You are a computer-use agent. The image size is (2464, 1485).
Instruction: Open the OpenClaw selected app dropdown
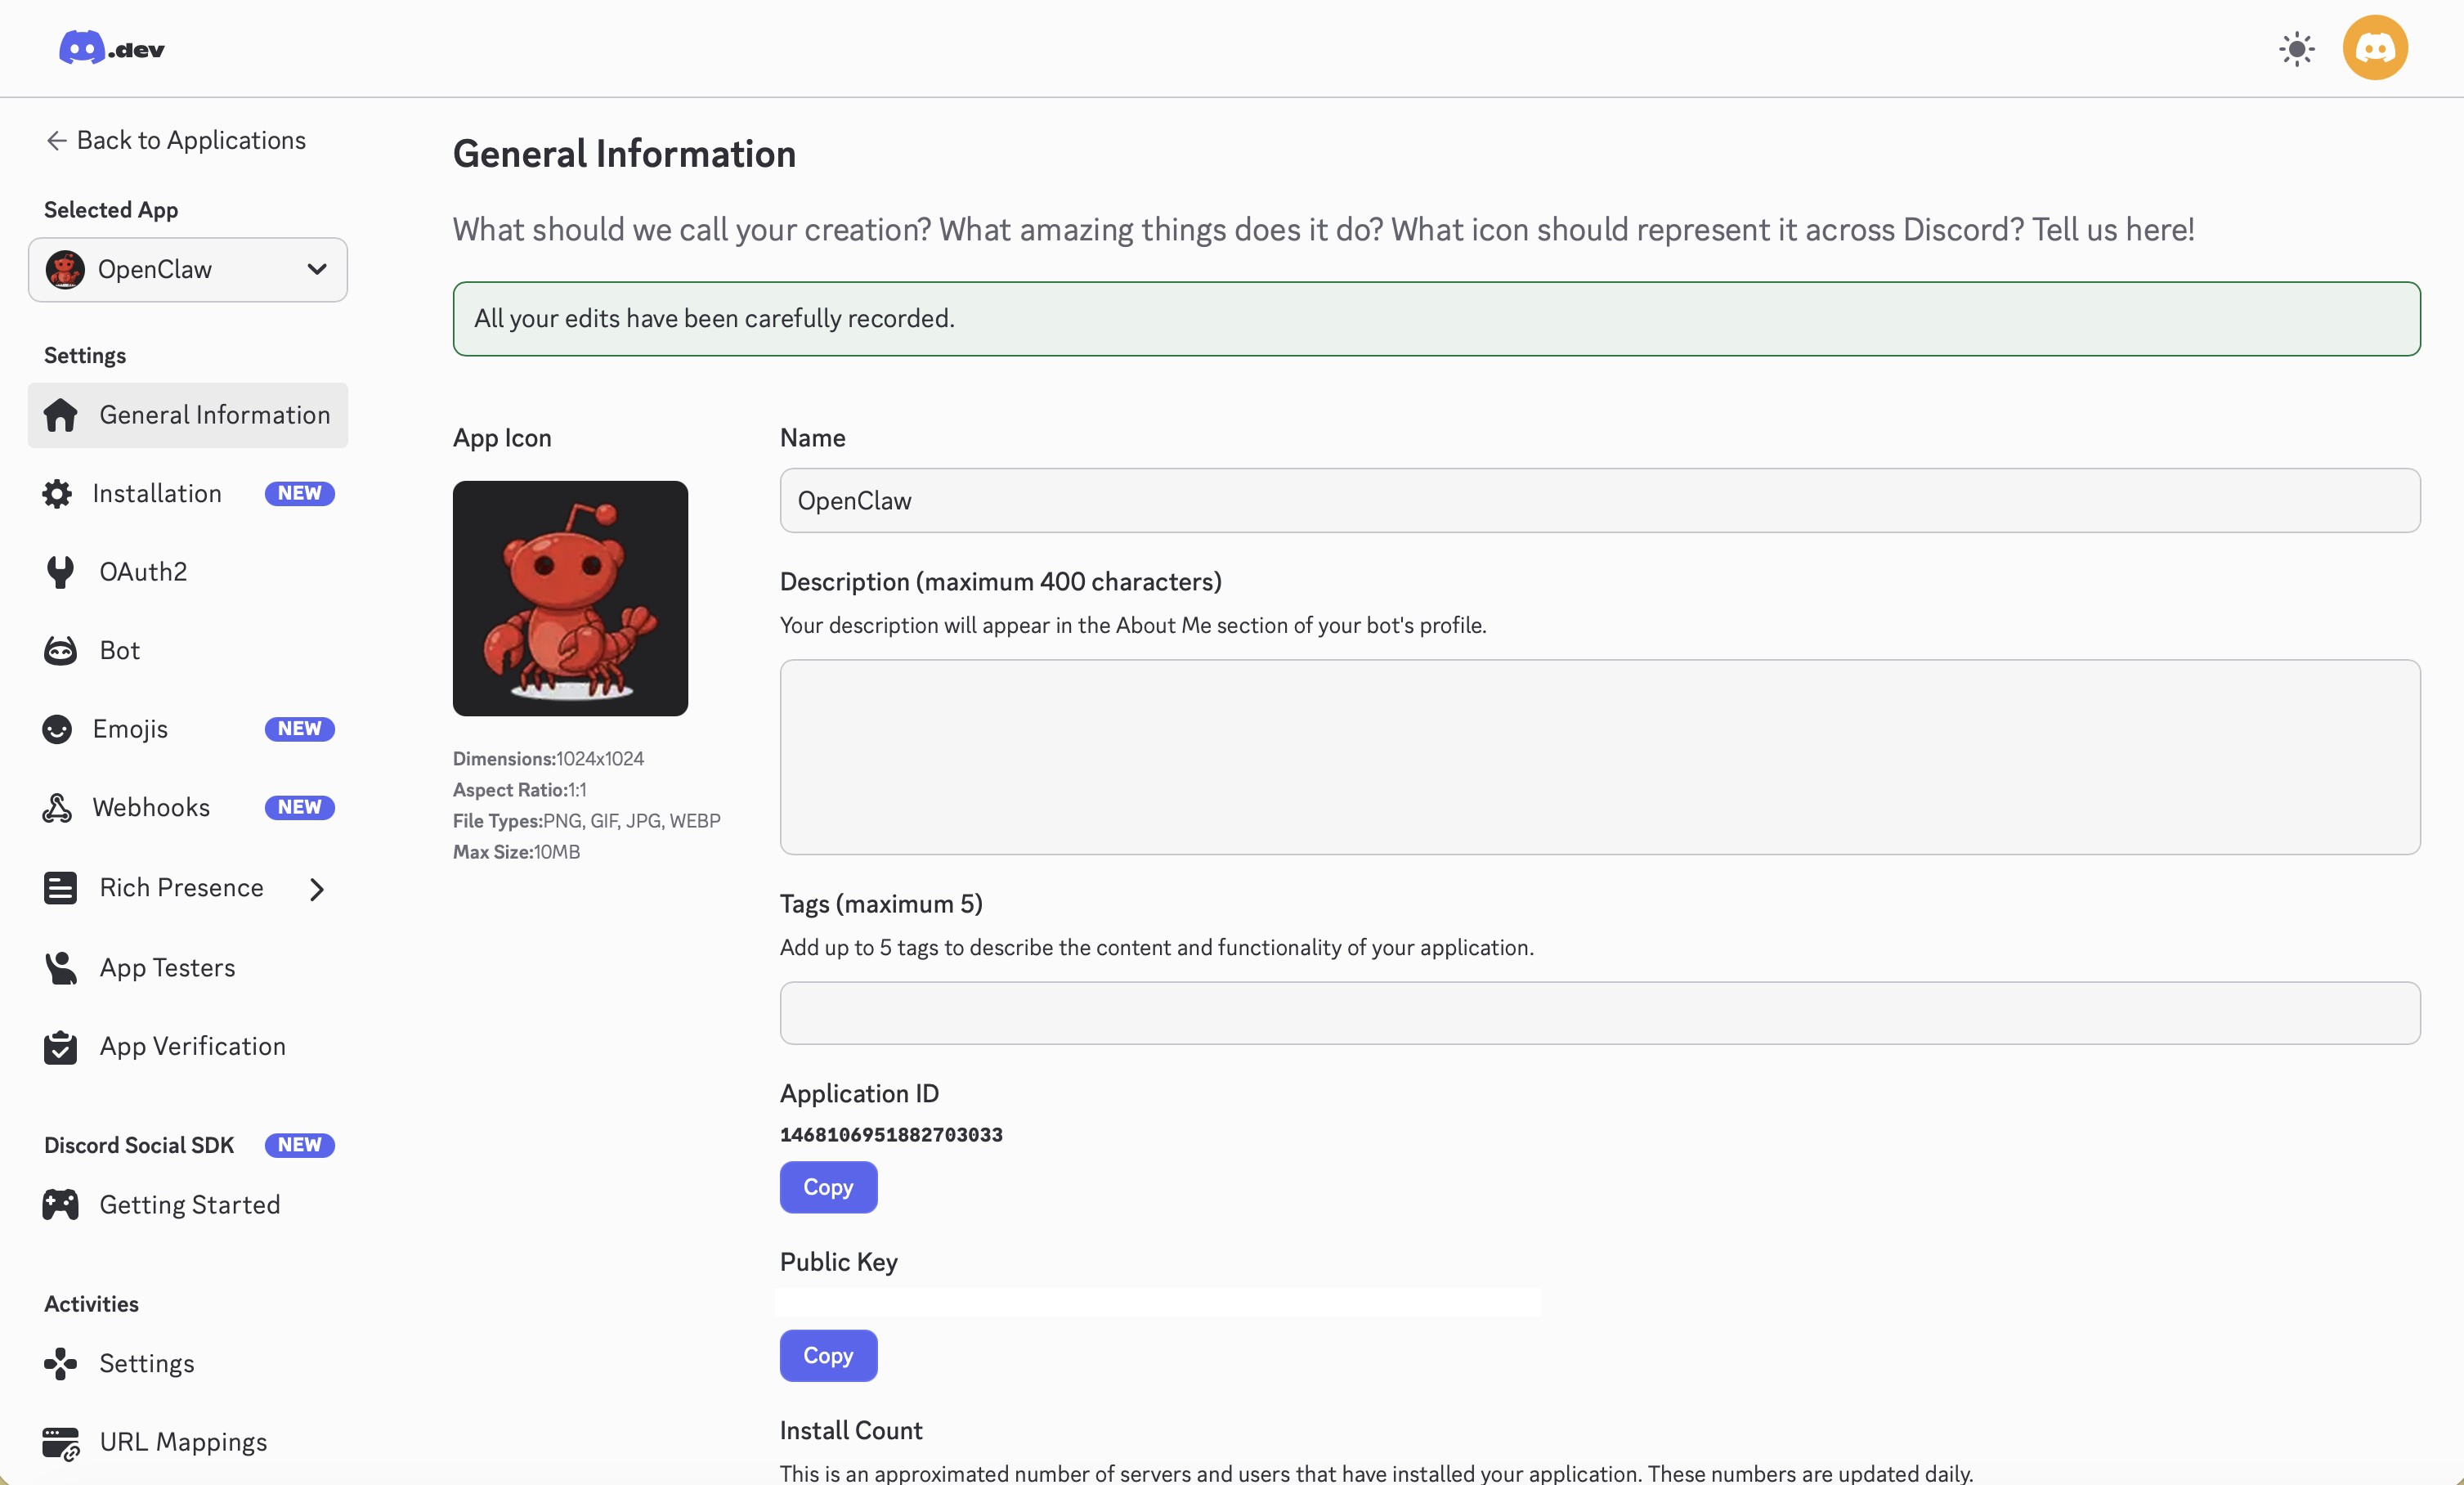click(188, 270)
